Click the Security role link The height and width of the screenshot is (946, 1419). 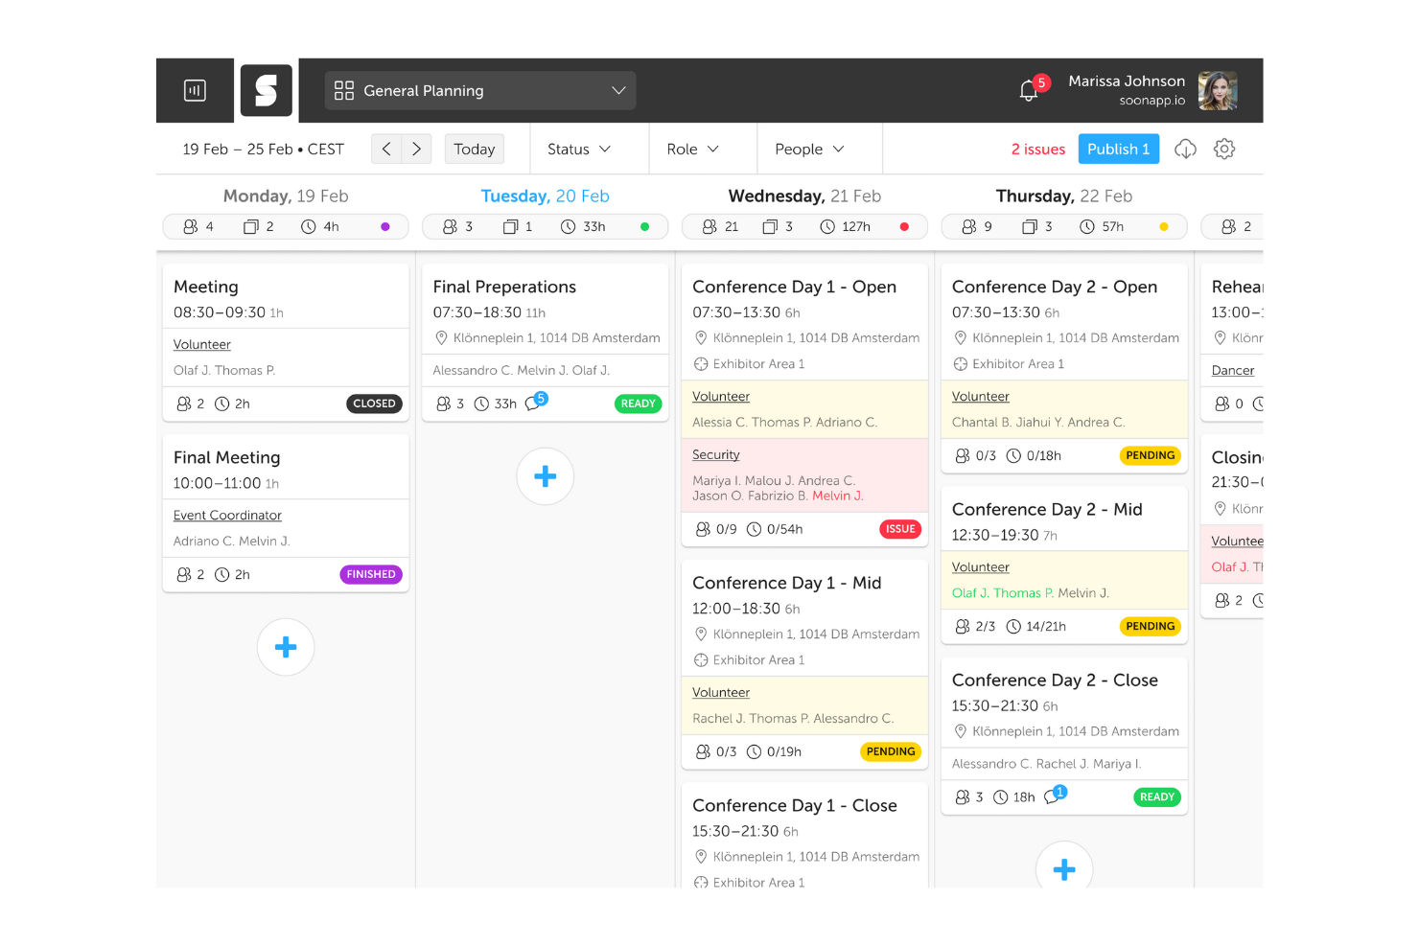click(x=716, y=454)
